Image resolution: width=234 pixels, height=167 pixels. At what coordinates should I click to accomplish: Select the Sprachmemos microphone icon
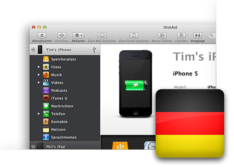point(46,137)
